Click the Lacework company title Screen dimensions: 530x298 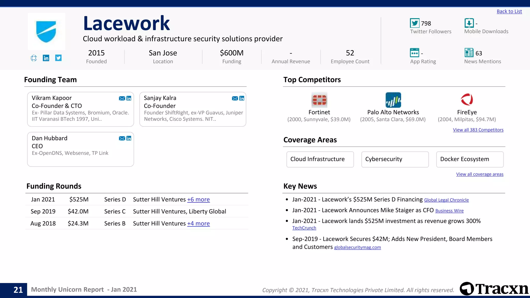pos(126,23)
